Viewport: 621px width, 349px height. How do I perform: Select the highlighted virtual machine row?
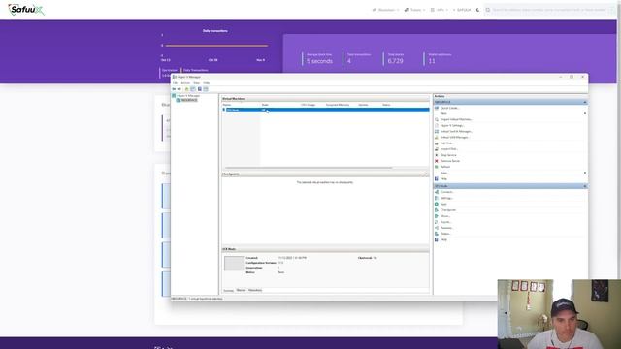click(x=326, y=110)
